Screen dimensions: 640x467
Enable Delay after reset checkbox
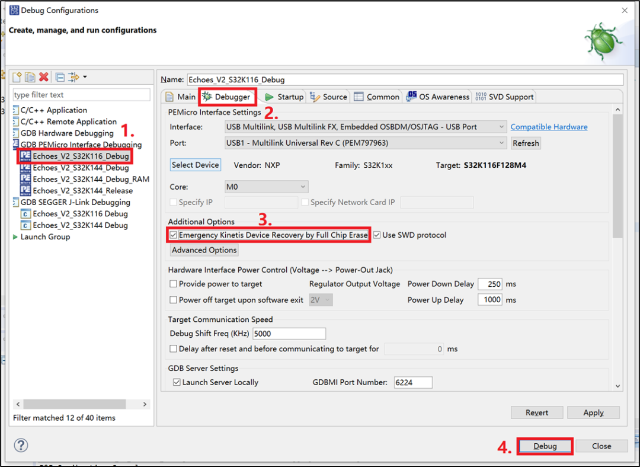(174, 348)
